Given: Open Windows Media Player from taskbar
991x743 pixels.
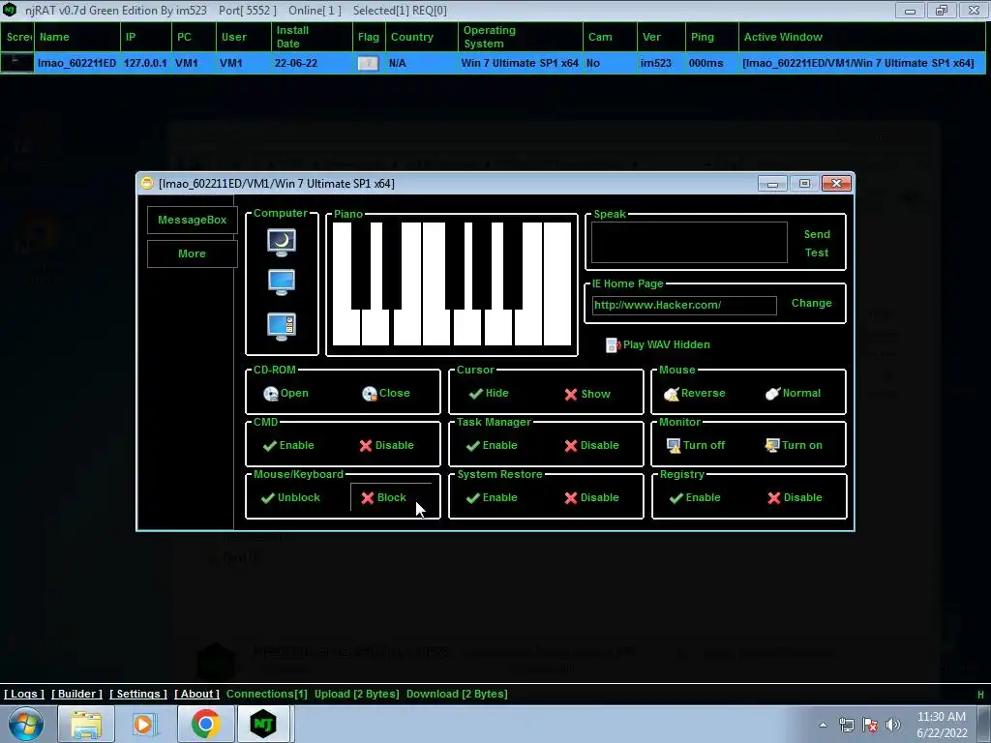Looking at the screenshot, I should click(143, 724).
